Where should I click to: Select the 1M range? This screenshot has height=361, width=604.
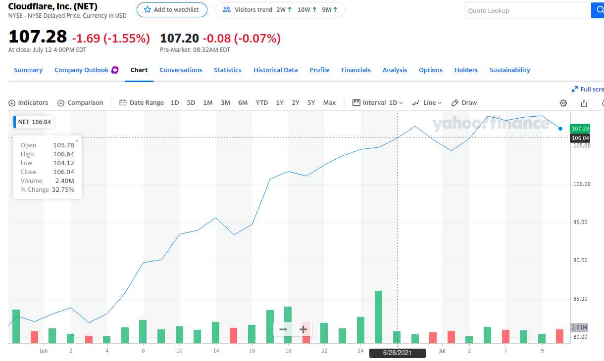(x=208, y=103)
